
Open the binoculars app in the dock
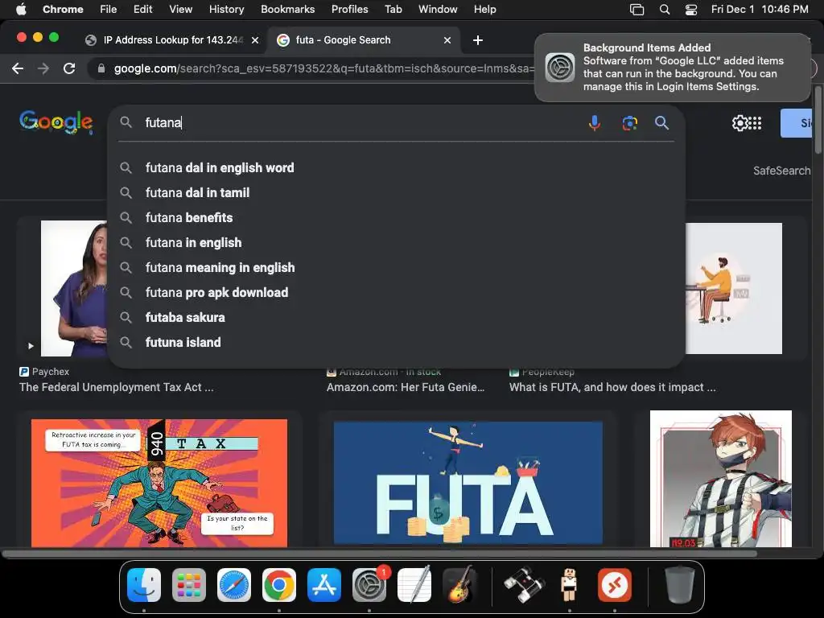point(524,585)
